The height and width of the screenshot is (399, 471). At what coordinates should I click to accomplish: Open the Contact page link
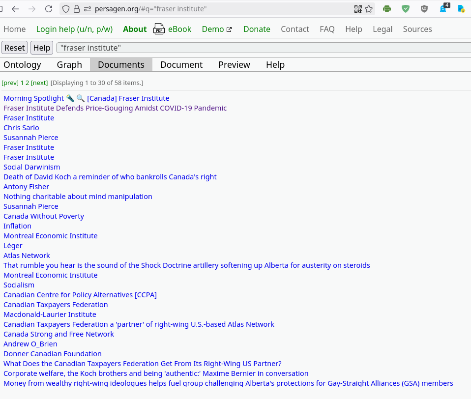(295, 29)
